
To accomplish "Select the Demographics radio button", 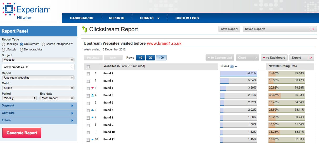I will coord(22,49).
